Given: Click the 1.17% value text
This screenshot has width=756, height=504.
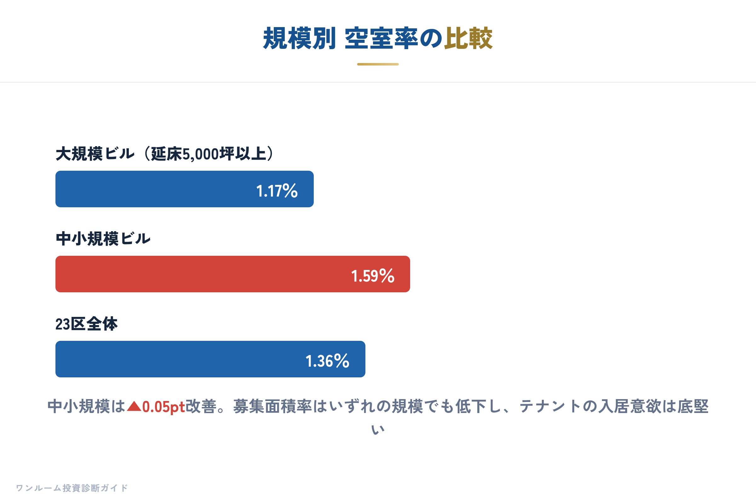Looking at the screenshot, I should [x=277, y=191].
